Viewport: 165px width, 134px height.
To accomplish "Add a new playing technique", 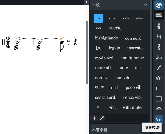I will point(95,118).
